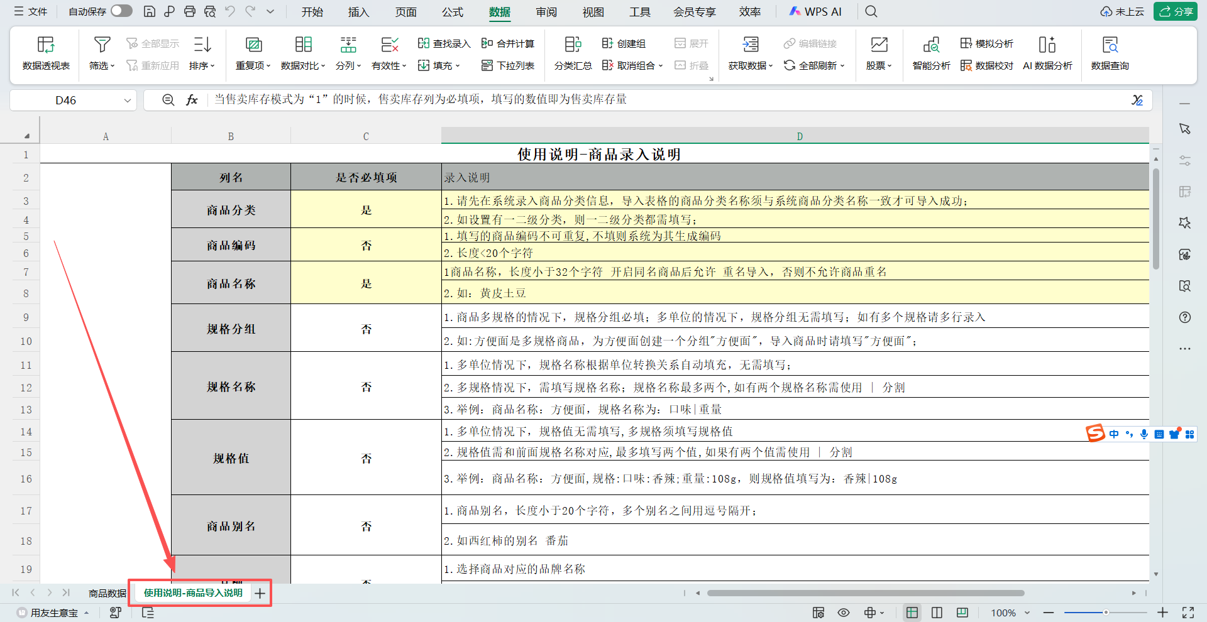Click the 分类汇总 subtotal icon

(x=573, y=45)
